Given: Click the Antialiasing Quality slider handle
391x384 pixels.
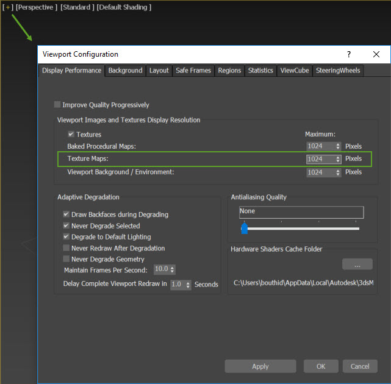Looking at the screenshot, I should click(x=245, y=229).
